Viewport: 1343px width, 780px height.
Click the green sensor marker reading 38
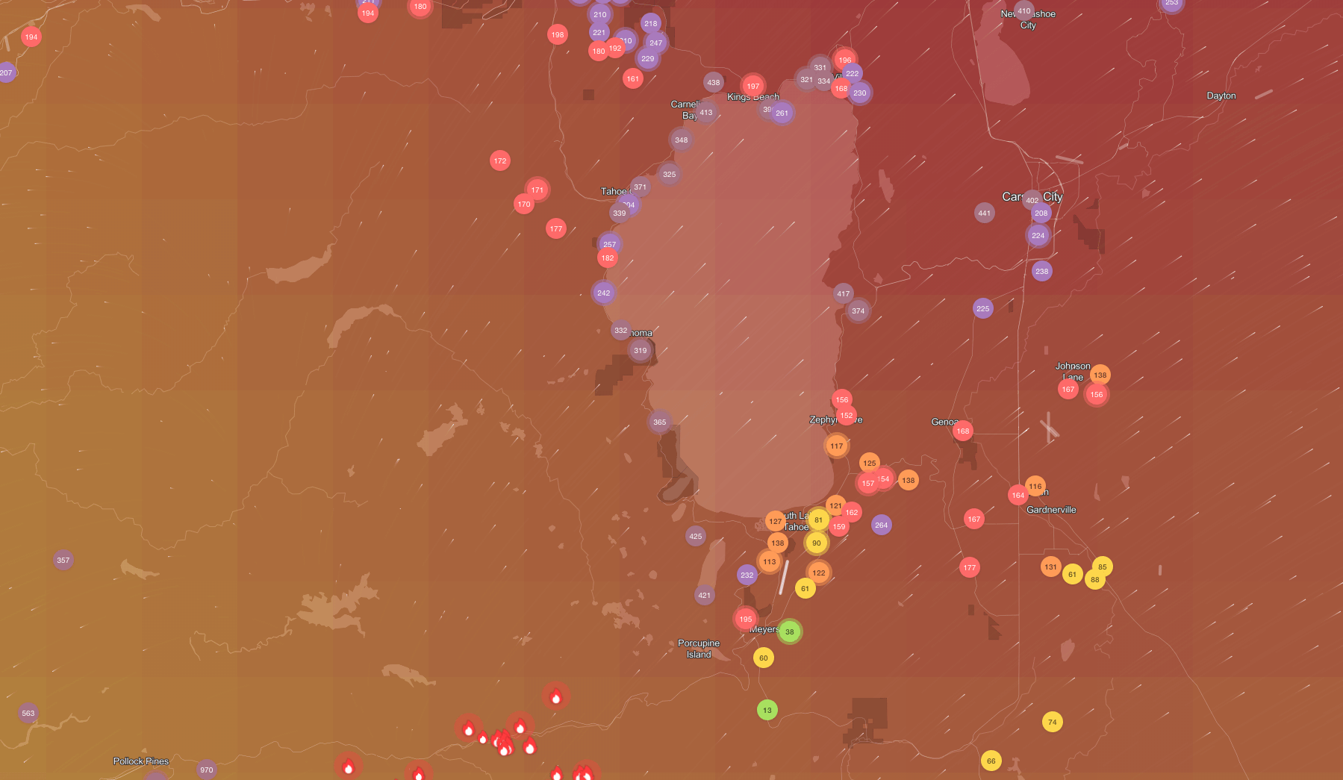click(790, 631)
